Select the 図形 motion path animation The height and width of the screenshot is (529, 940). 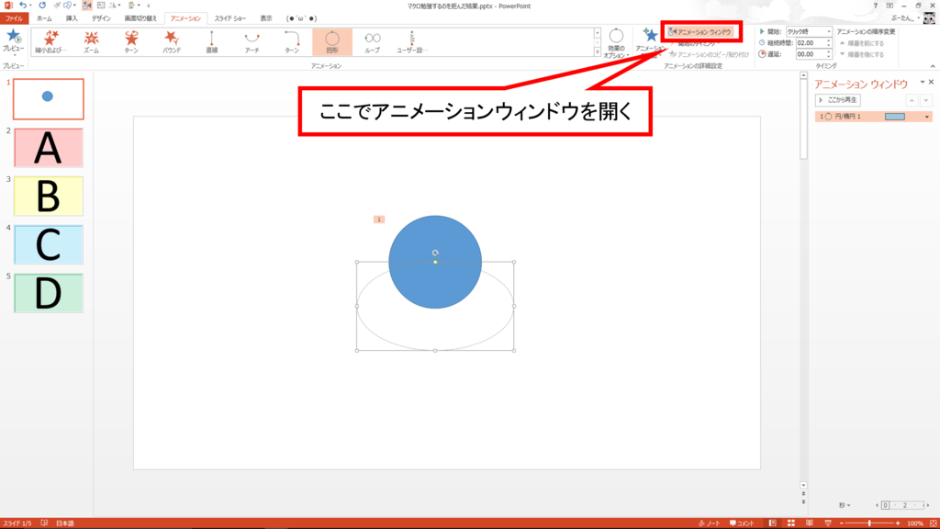pos(330,41)
